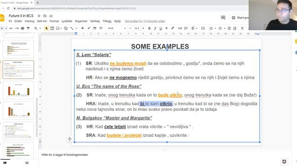The height and width of the screenshot is (167, 297).
Task: Select the line tool
Action: pos(72,28)
